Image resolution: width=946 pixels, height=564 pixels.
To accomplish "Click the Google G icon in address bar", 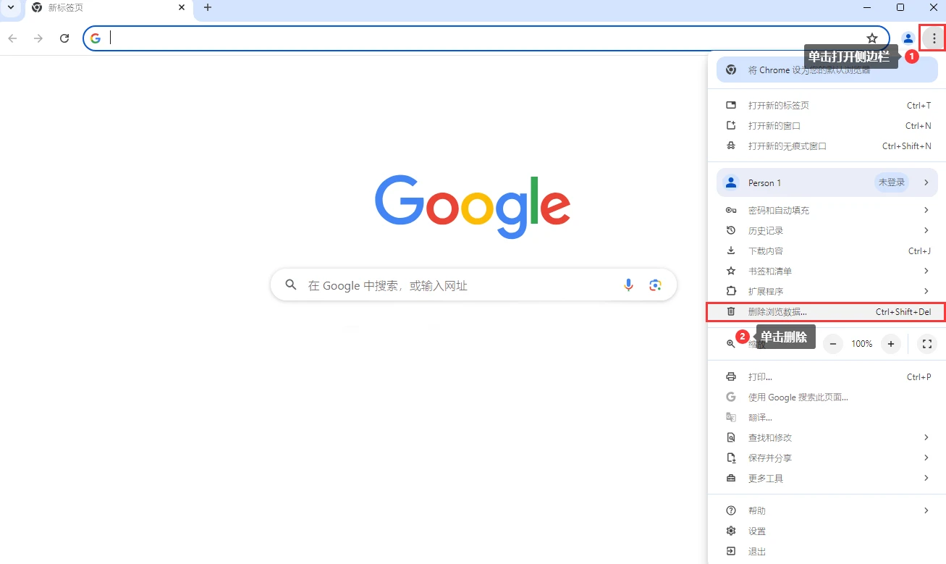I will point(96,38).
